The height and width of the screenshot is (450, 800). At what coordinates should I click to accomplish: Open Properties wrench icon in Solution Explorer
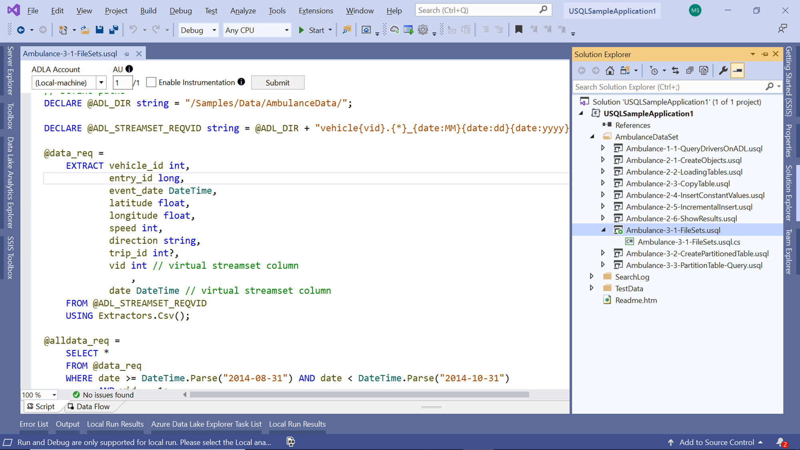(x=723, y=71)
